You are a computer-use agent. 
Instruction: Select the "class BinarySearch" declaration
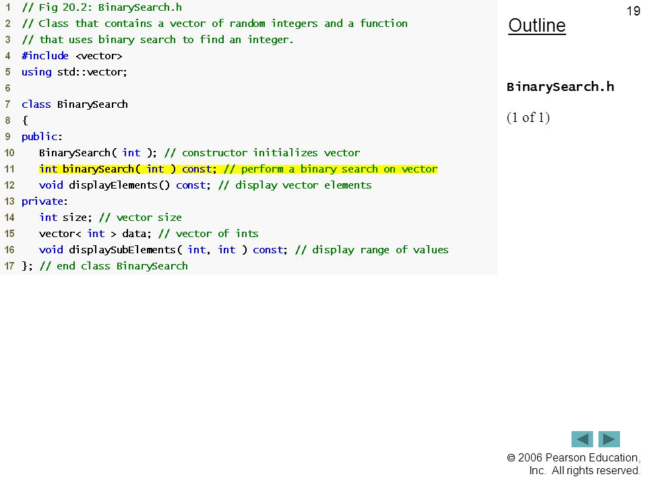[x=75, y=104]
